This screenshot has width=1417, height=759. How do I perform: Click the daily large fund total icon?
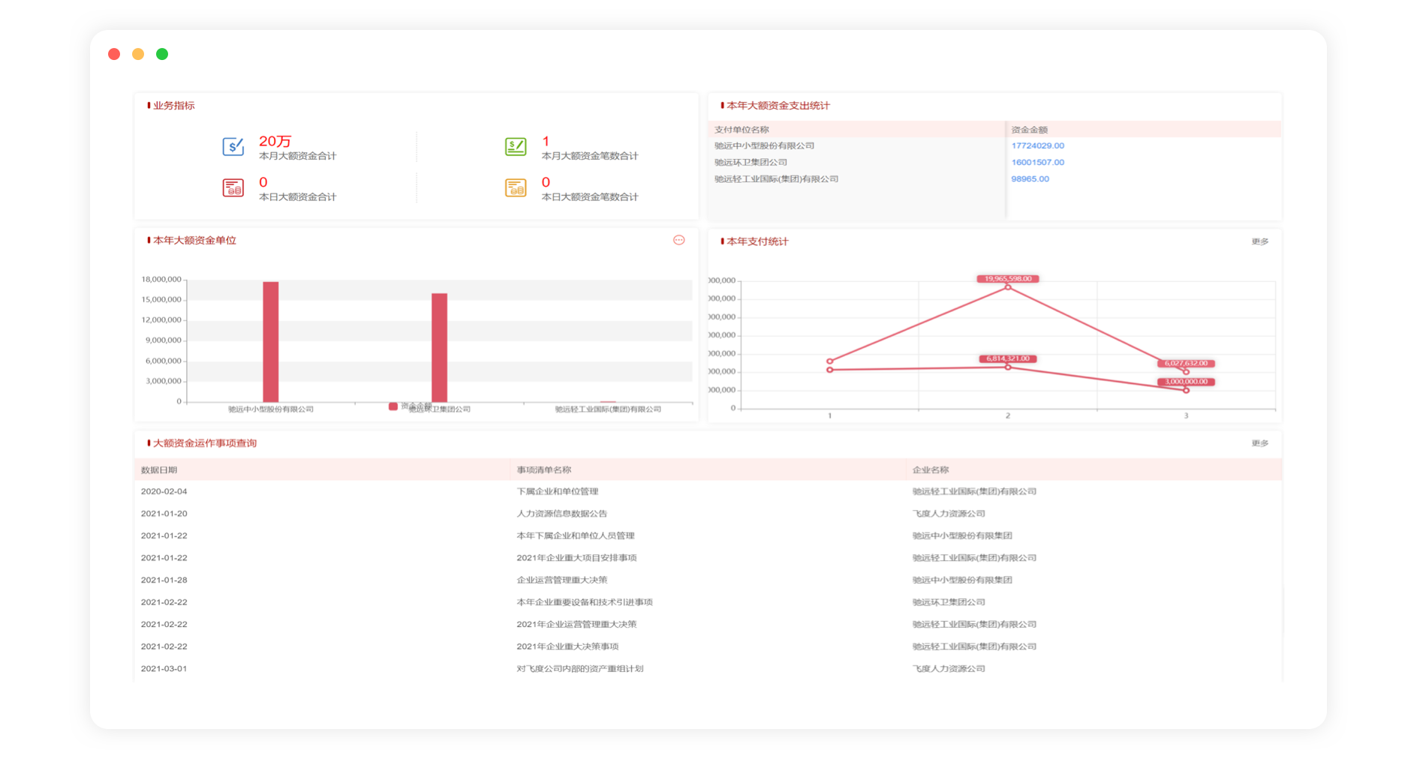click(x=233, y=187)
